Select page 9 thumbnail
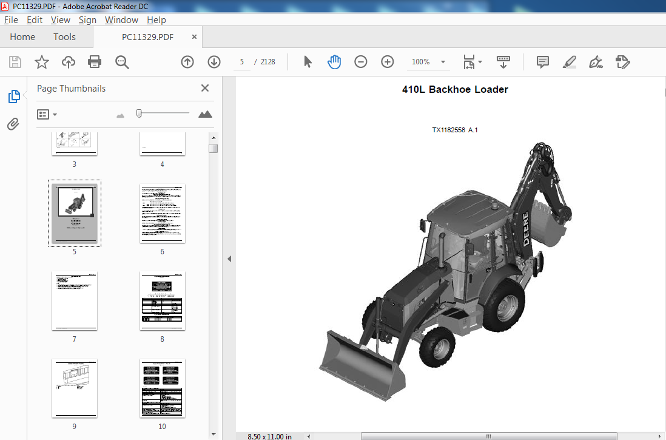The width and height of the screenshot is (666, 440). [75, 388]
